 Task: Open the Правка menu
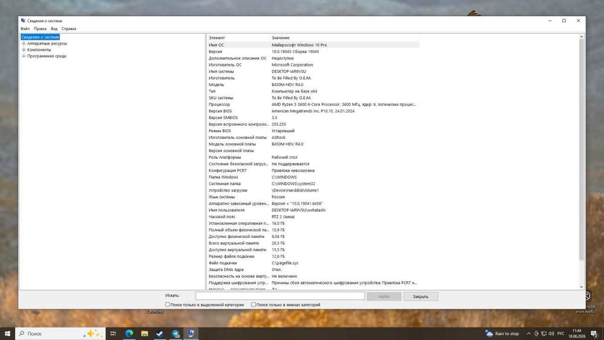click(x=40, y=28)
